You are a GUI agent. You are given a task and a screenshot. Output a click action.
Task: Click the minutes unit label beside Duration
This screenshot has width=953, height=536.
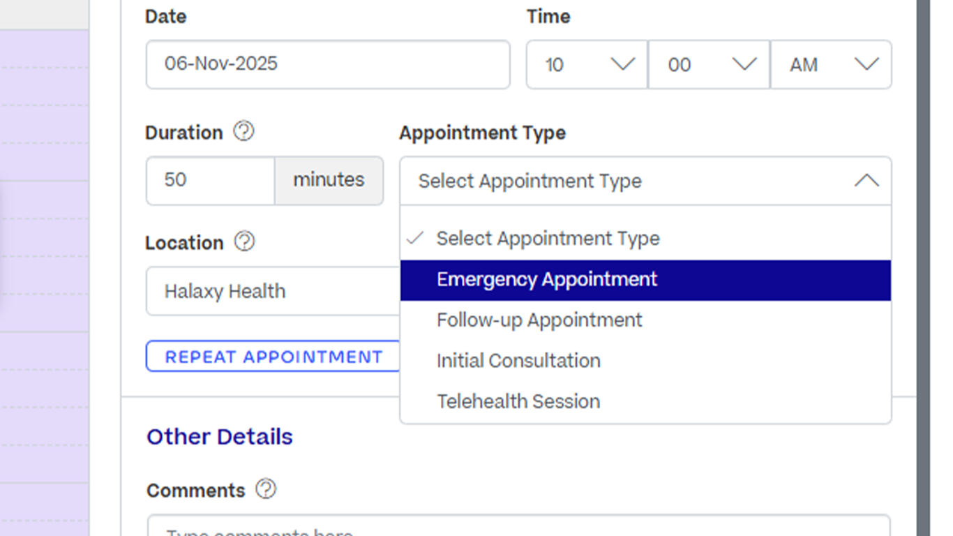click(329, 180)
